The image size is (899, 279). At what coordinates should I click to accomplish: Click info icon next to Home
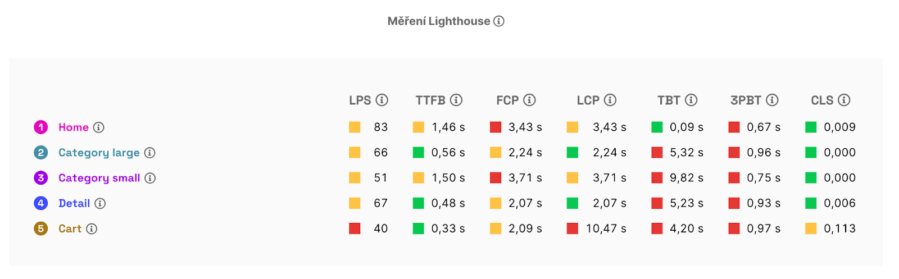click(99, 127)
